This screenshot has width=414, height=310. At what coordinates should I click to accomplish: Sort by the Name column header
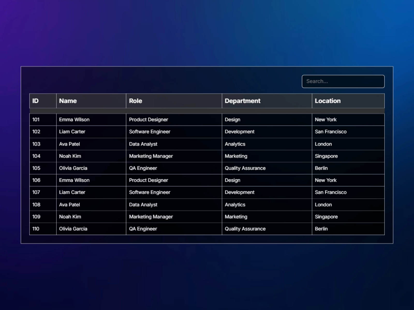pos(68,101)
